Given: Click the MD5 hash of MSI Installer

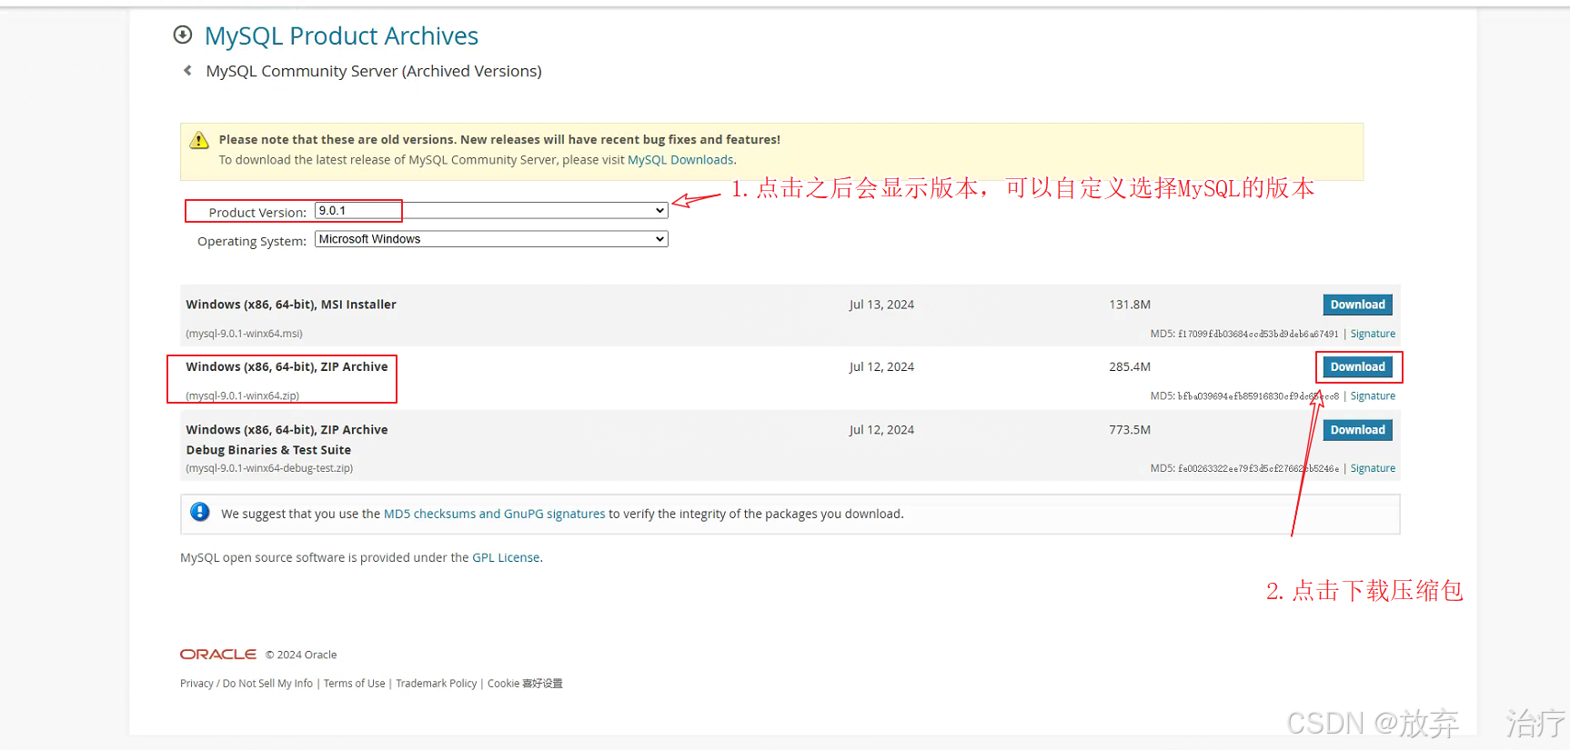Looking at the screenshot, I should click(x=1258, y=334).
